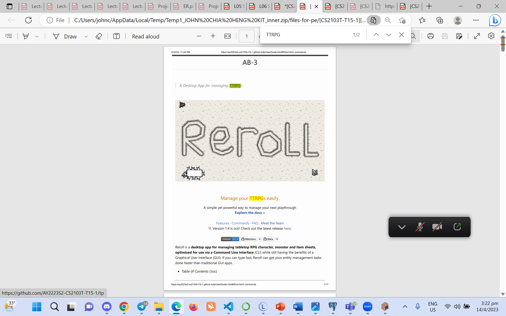Expand the Draw options dropdown arrow
This screenshot has height=316, width=506.
(86, 36)
